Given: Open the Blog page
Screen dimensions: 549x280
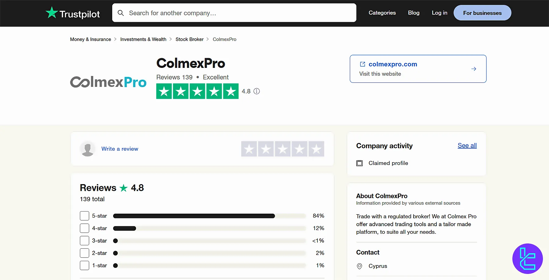Looking at the screenshot, I should click(x=414, y=13).
